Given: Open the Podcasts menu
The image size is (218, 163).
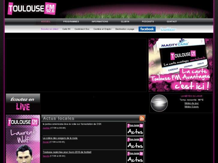Looking at the screenshot, I should pyautogui.click(x=148, y=22).
